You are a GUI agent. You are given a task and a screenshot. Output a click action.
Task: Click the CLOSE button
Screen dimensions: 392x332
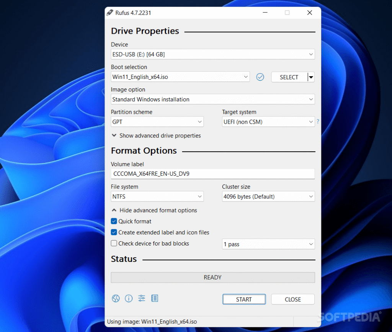click(293, 299)
